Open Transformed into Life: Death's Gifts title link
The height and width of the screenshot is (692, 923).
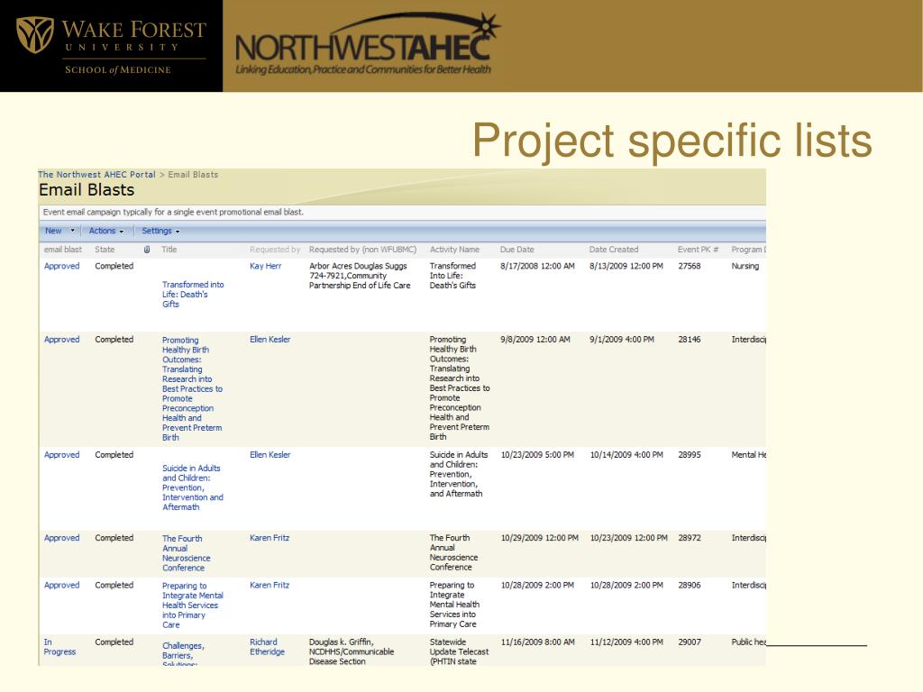[x=193, y=295]
